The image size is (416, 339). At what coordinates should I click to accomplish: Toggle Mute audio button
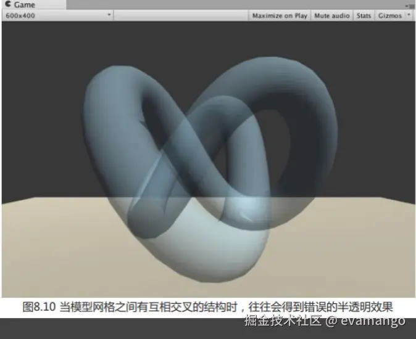pos(331,15)
